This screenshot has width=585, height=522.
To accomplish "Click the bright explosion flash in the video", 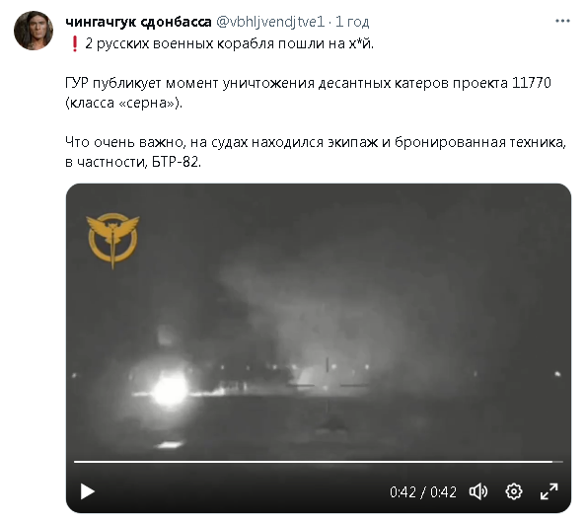I will [x=170, y=389].
